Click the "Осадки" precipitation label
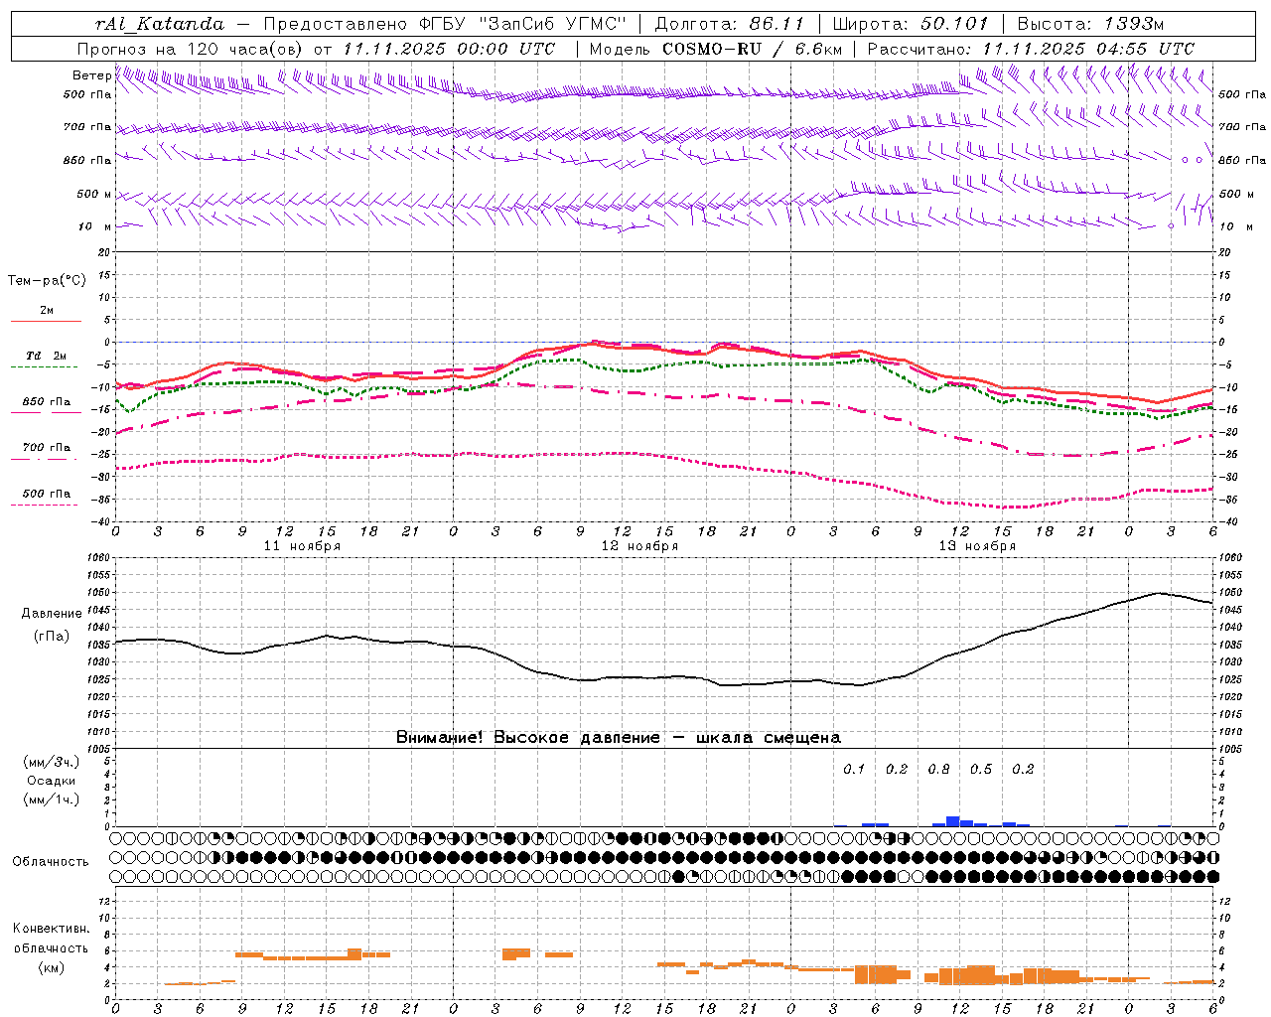Viewport: 1271px width, 1017px height. 51,781
